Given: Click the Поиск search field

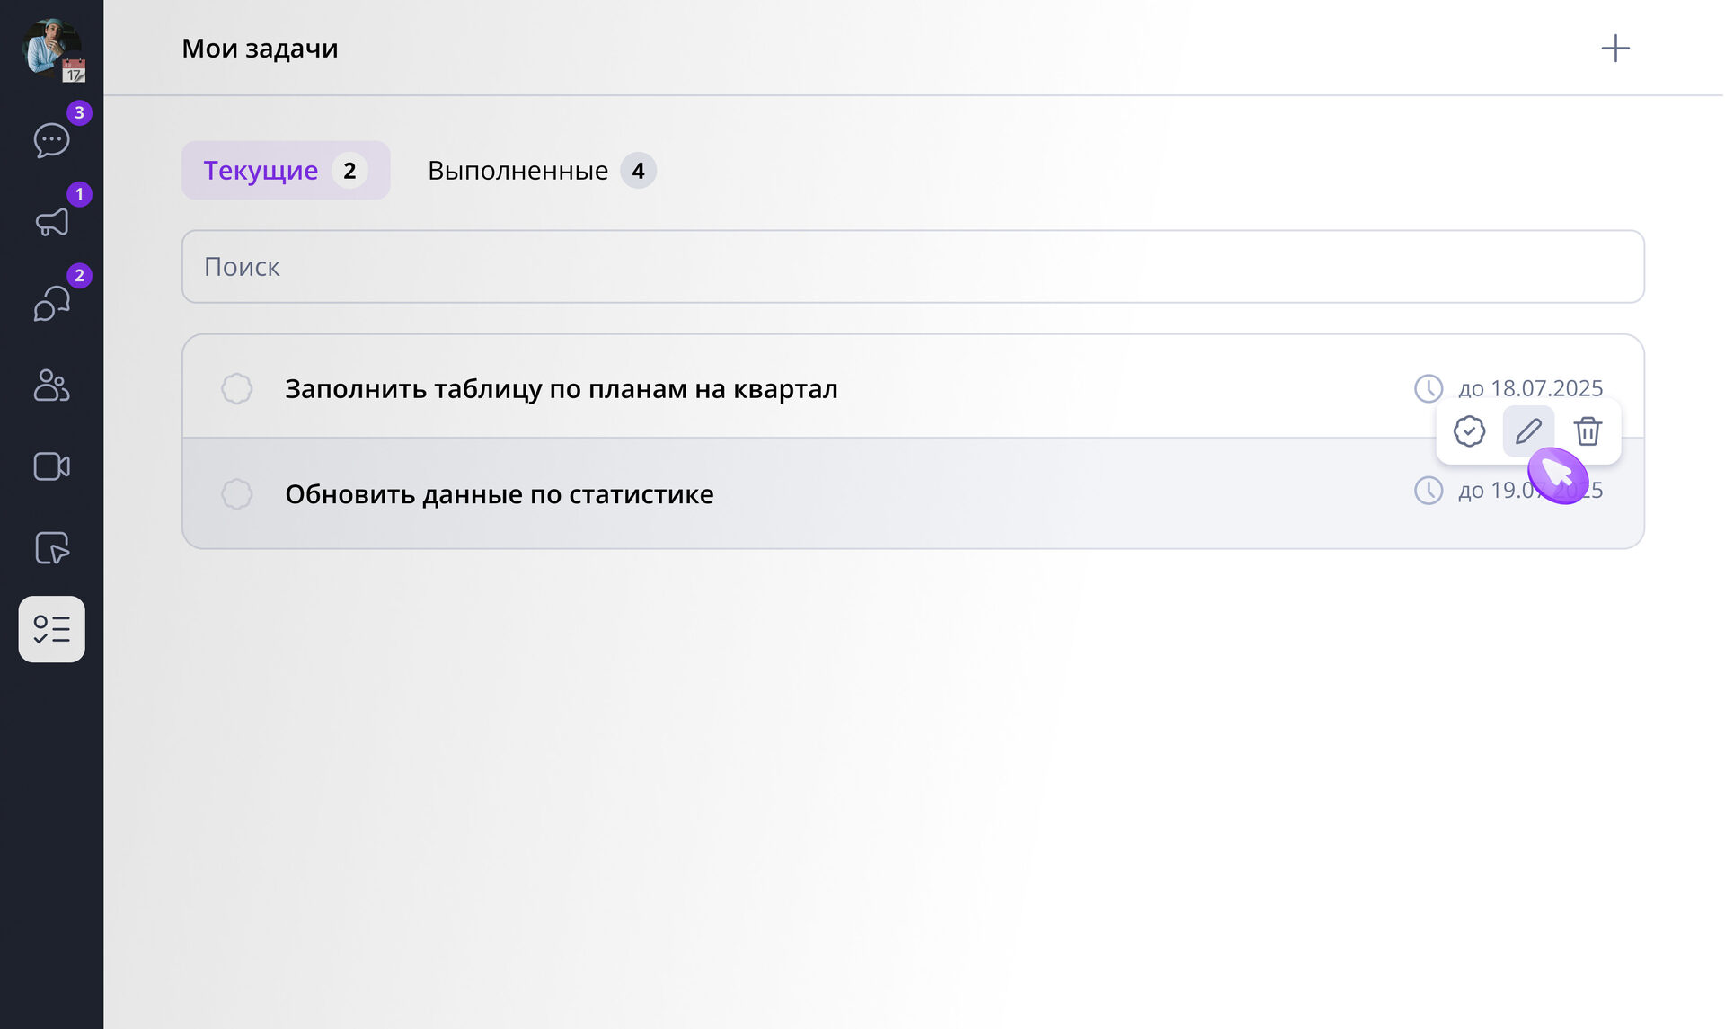Looking at the screenshot, I should coord(912,267).
